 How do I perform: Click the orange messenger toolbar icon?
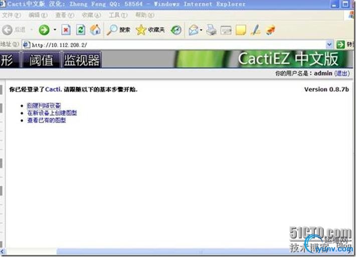pyautogui.click(x=270, y=30)
